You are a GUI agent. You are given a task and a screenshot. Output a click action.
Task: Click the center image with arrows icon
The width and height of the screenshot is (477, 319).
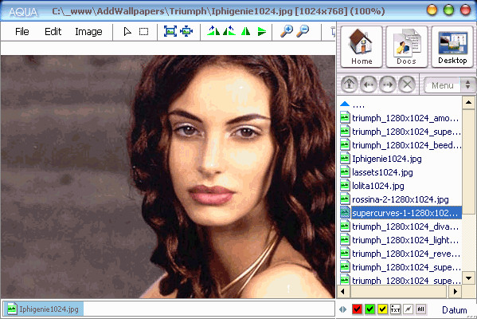point(186,31)
